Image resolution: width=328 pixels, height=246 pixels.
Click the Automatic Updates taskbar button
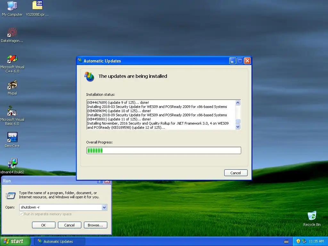point(60,242)
